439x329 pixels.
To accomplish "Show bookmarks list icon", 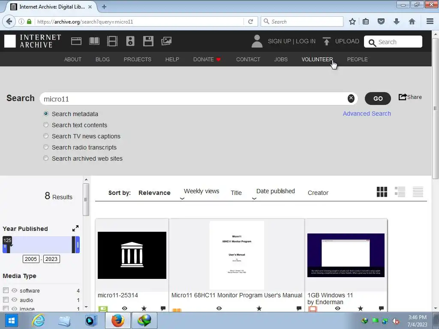I will tap(366, 21).
